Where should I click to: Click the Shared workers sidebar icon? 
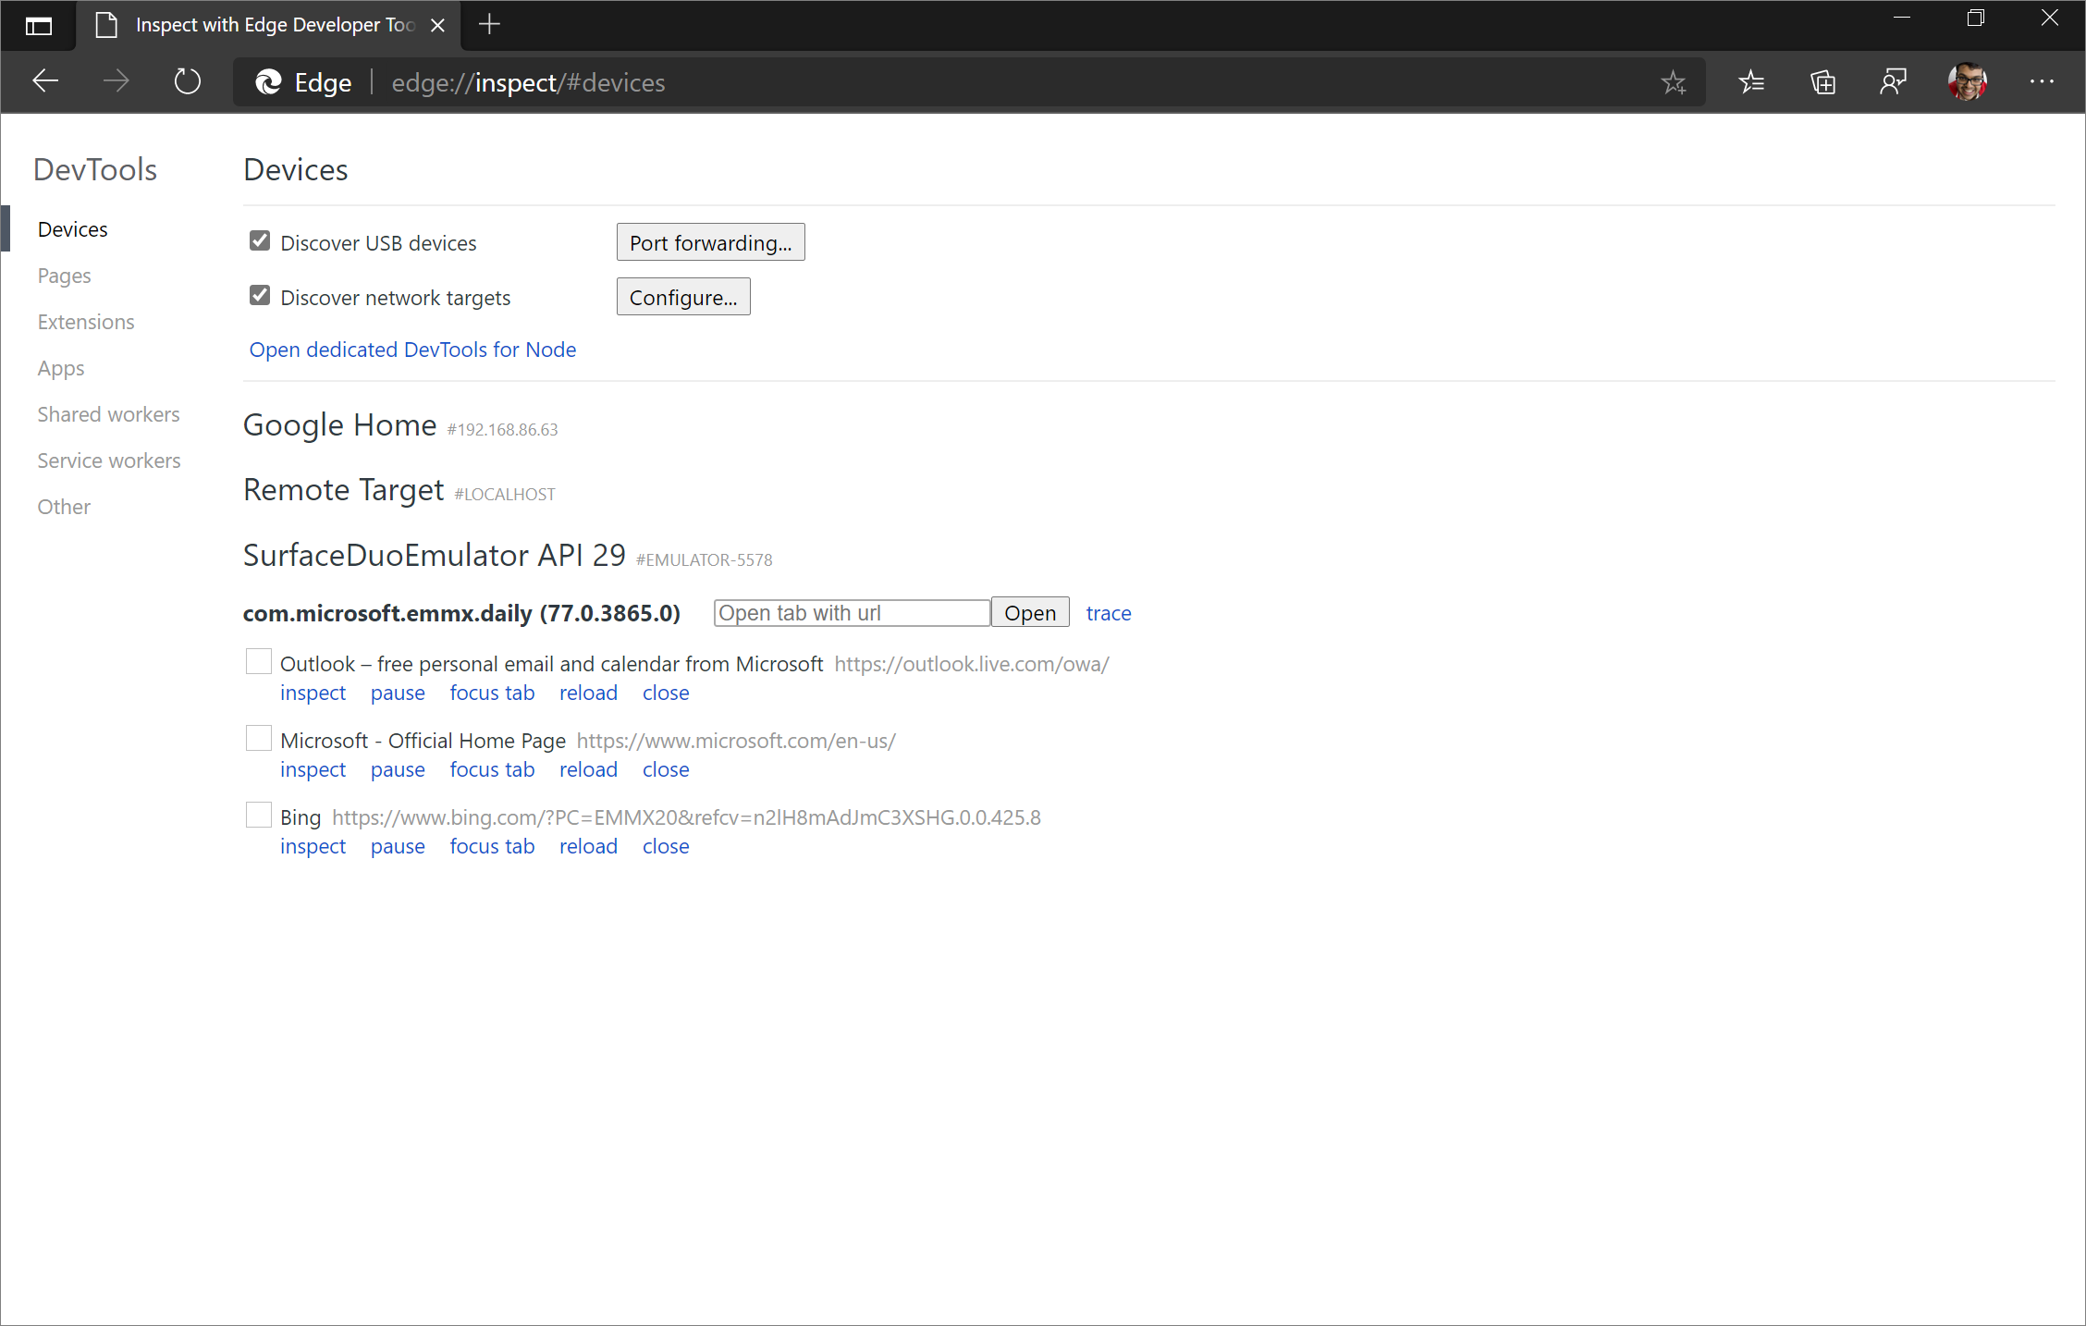point(108,413)
